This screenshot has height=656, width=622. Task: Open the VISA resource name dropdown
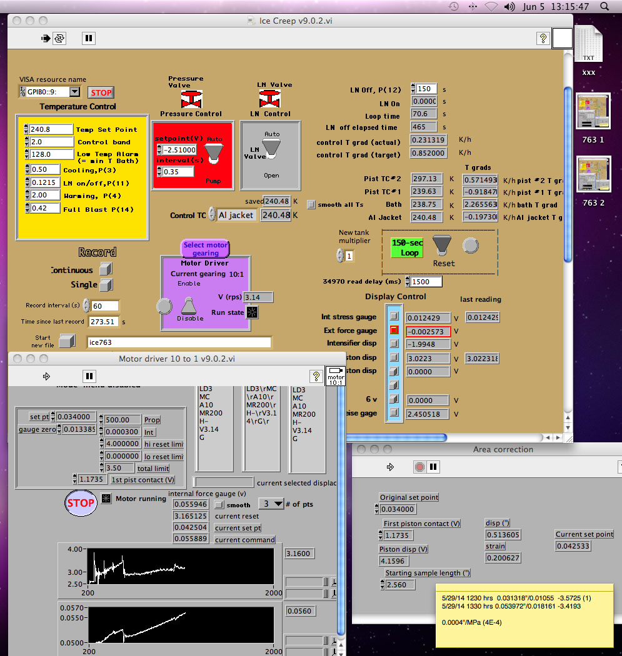click(74, 92)
